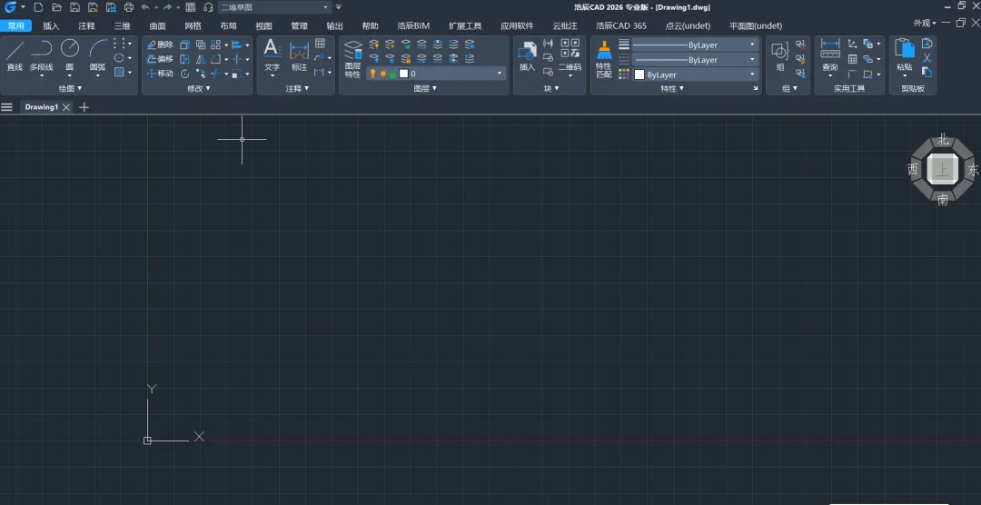This screenshot has width=981, height=505.
Task: Click the undo arrow icon
Action: click(x=145, y=7)
